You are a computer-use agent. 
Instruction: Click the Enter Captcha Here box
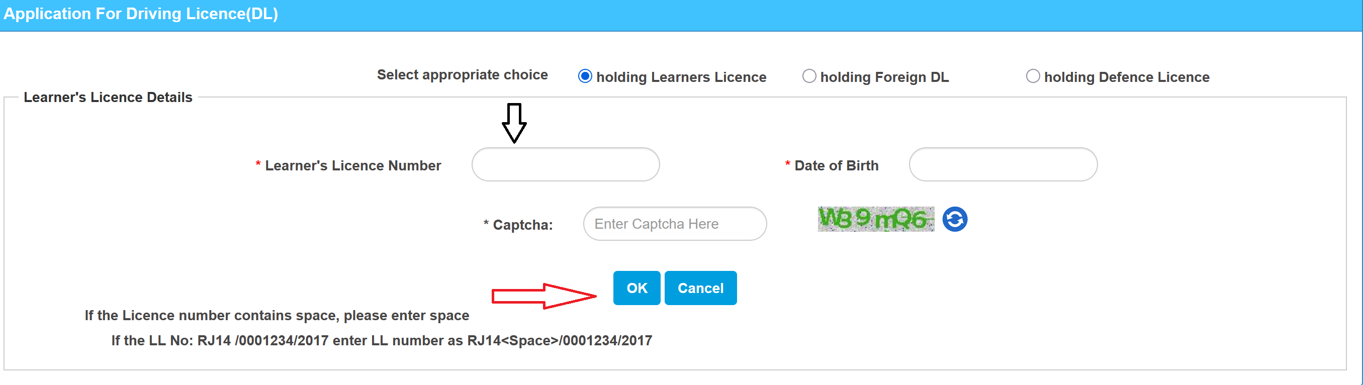click(x=675, y=223)
